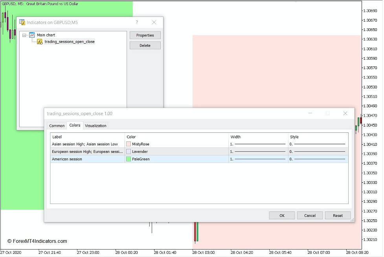The image size is (384, 257).
Task: Switch to the Visualization tab
Action: (96, 126)
